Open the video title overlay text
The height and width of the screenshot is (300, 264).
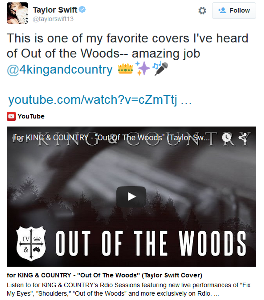click(x=112, y=138)
